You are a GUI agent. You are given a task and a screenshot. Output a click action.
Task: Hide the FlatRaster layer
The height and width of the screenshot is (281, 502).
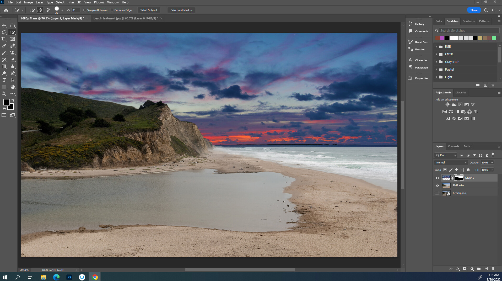(437, 185)
